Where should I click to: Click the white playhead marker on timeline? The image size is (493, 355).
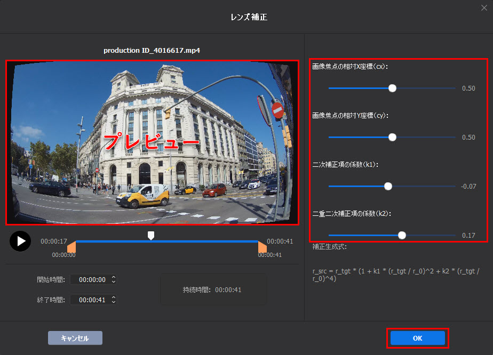151,236
